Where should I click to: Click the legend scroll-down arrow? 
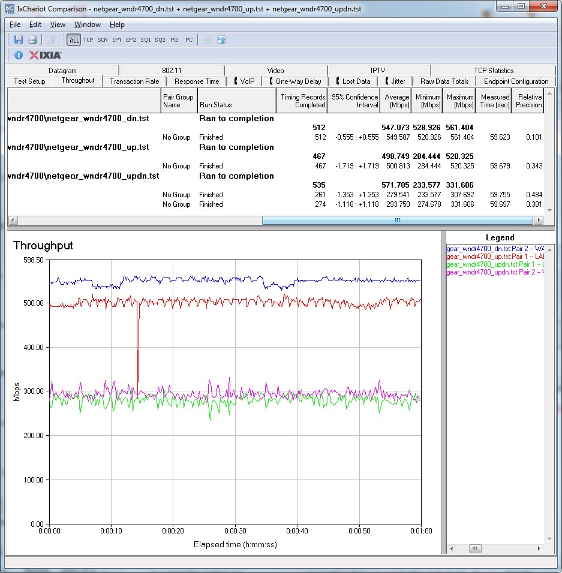pos(549,539)
